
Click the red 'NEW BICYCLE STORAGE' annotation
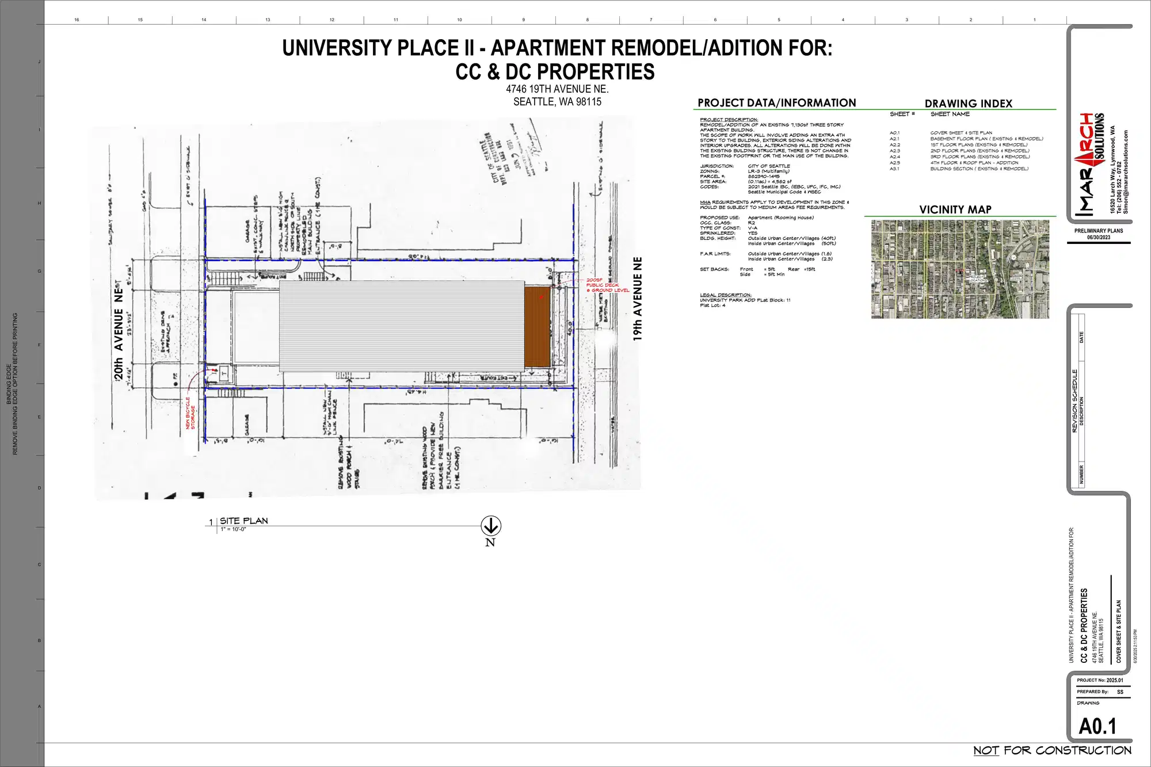(190, 413)
